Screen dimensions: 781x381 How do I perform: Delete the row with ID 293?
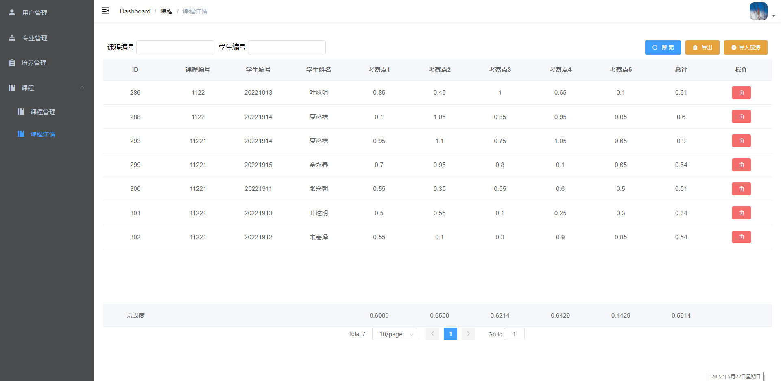click(x=741, y=141)
